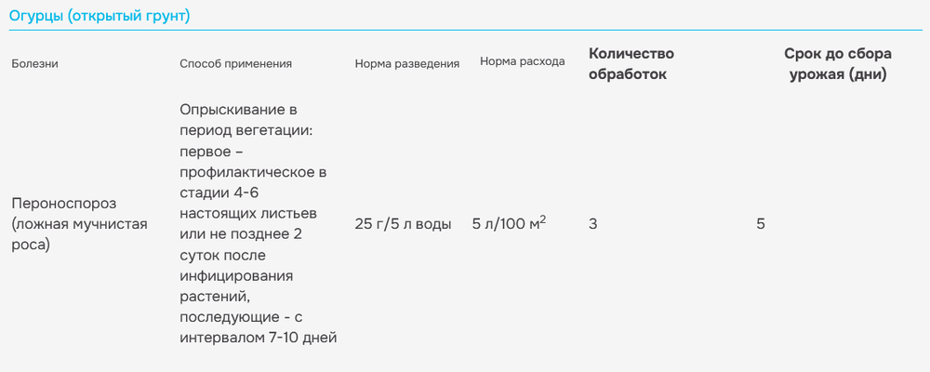930x372 pixels.
Task: Click the '25 г/5 л воды' dilution value
Action: tap(403, 224)
